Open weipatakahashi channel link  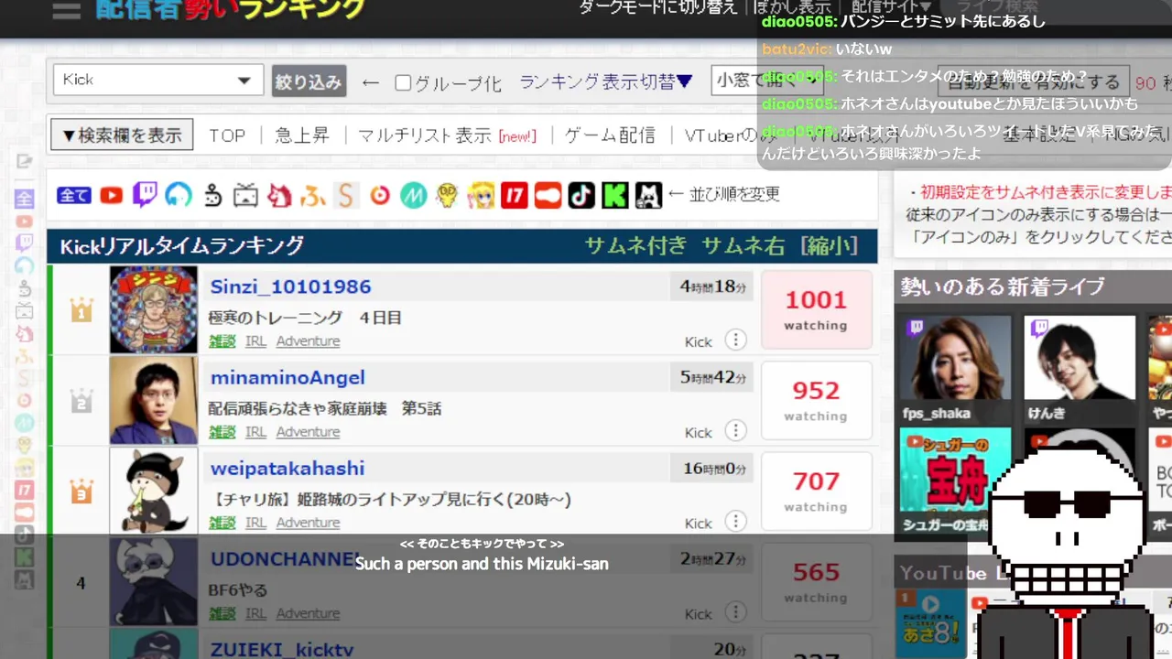click(x=288, y=468)
